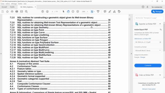Click the Convertir button
Image resolution: width=165 pixels, height=93 pixels.
tap(148, 65)
